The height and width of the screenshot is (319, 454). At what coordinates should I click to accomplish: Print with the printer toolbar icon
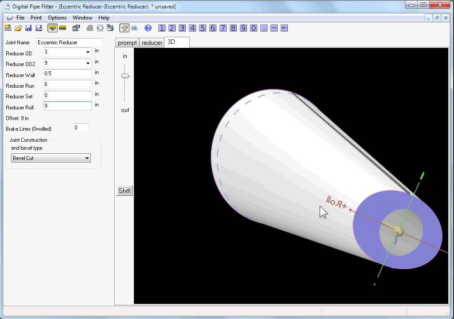[39, 28]
